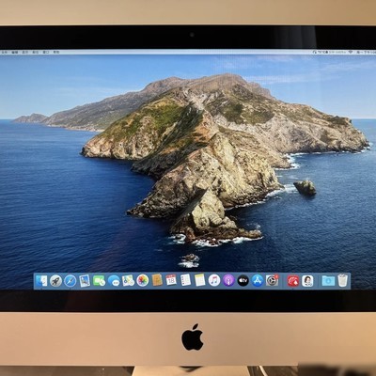This screenshot has width=376, height=376.
Task: Open the Contacts book icon
Action: click(x=157, y=280)
